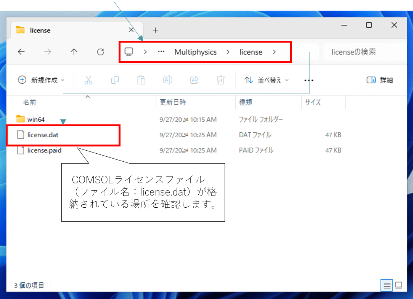Select the license.dat file name
The height and width of the screenshot is (299, 413).
[x=43, y=135]
